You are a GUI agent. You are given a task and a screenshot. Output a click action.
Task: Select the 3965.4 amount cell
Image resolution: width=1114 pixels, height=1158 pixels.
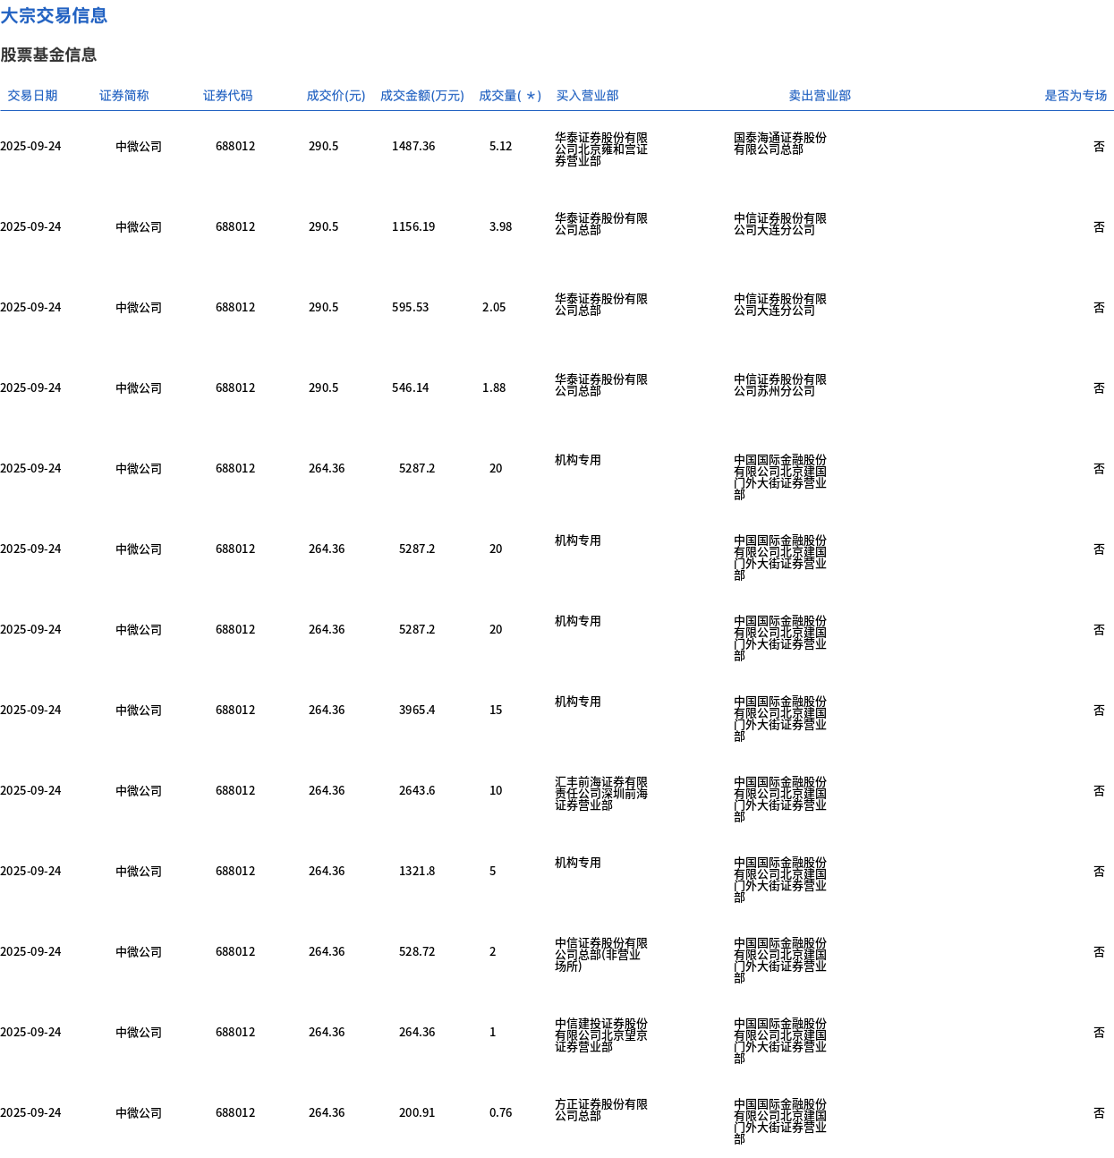point(417,710)
